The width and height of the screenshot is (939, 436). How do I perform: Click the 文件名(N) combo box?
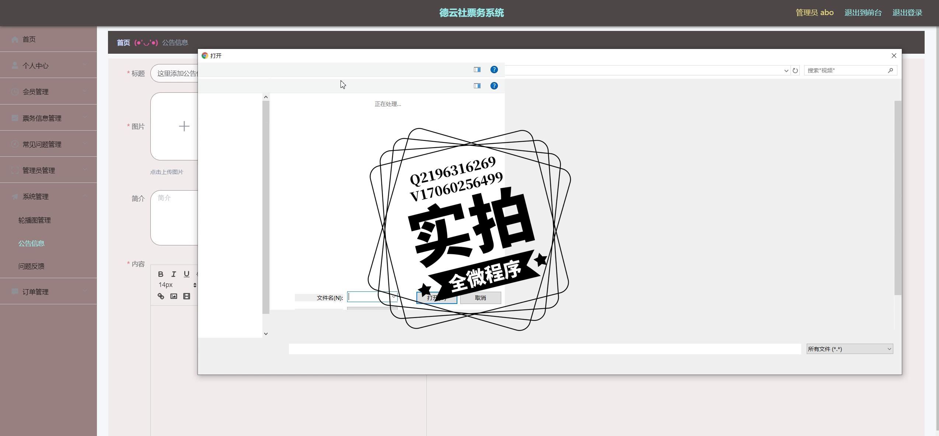coord(372,297)
